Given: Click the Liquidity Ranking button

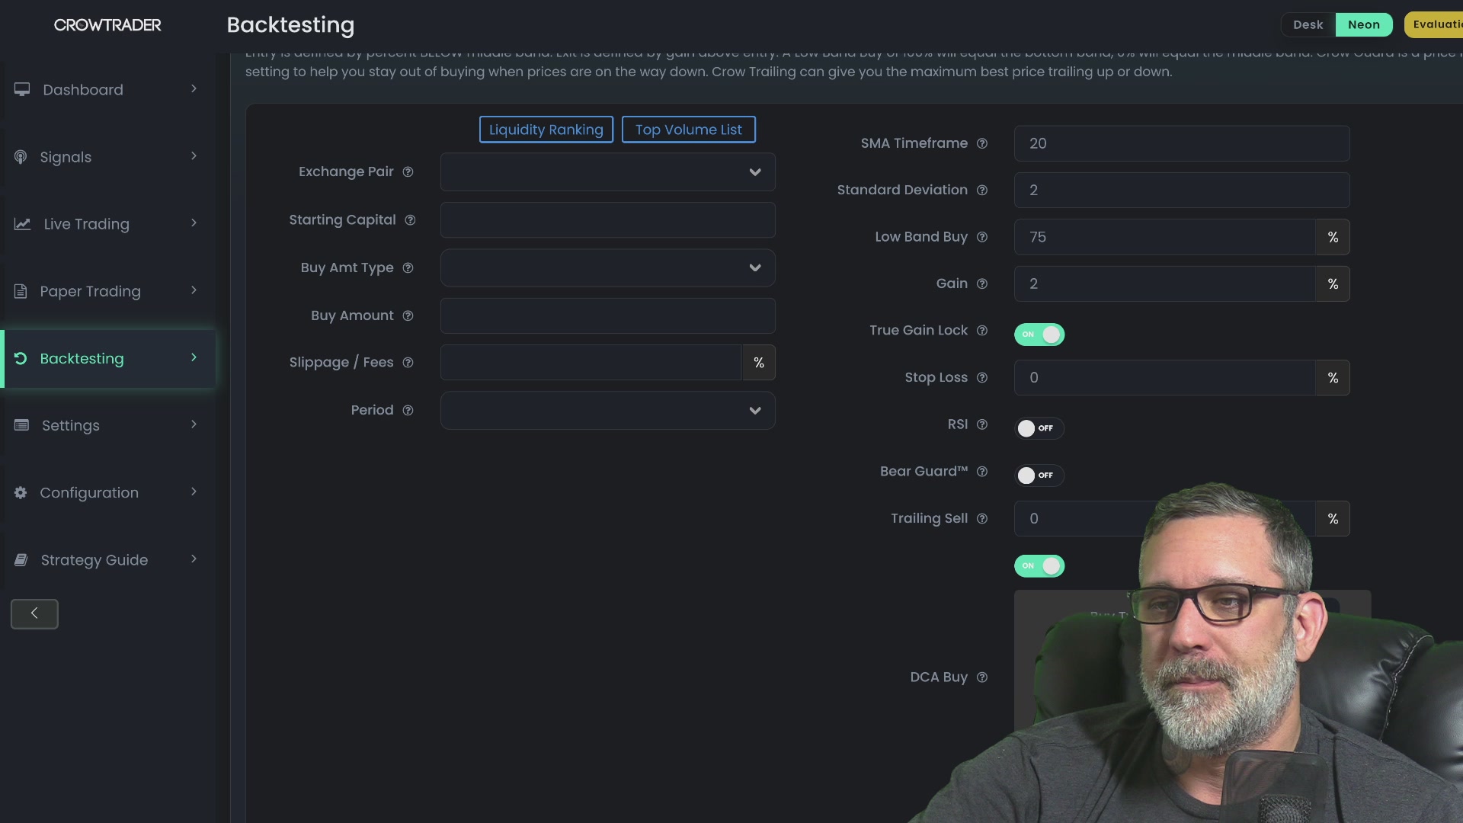Looking at the screenshot, I should (546, 130).
